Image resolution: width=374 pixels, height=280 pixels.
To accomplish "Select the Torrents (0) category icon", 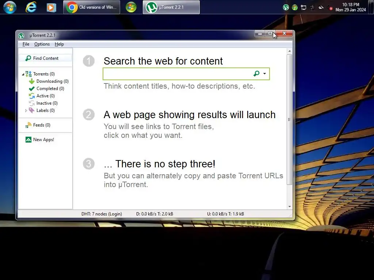I will 28,74.
